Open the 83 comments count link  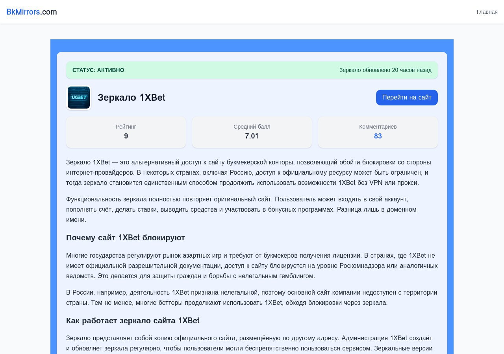(378, 136)
